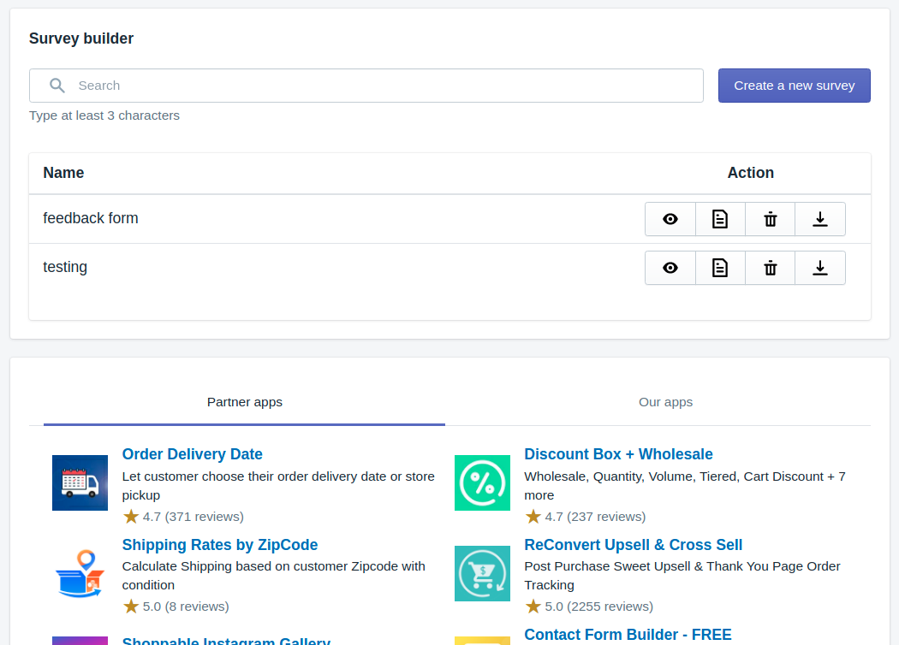Open the Discount Box + Wholesale link
This screenshot has height=645, width=899.
(618, 454)
